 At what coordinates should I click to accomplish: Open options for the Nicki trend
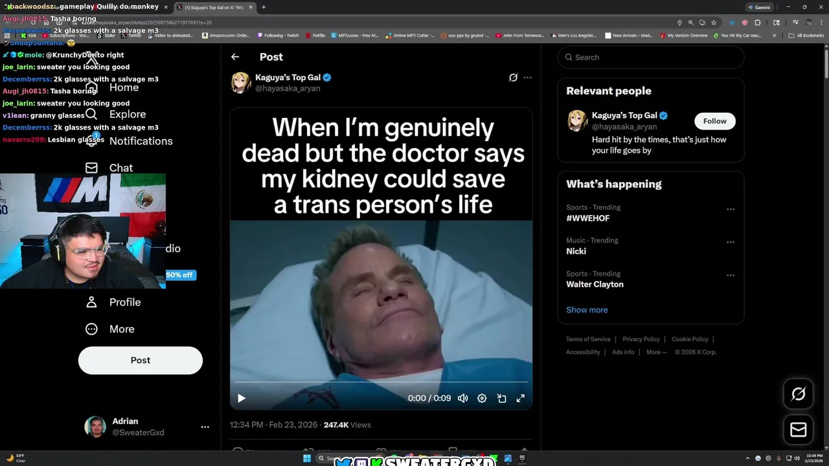click(x=731, y=242)
